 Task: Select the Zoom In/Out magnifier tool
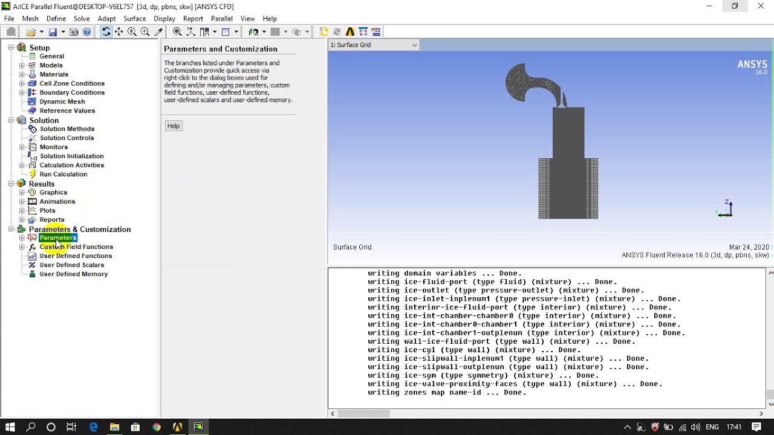coord(132,32)
